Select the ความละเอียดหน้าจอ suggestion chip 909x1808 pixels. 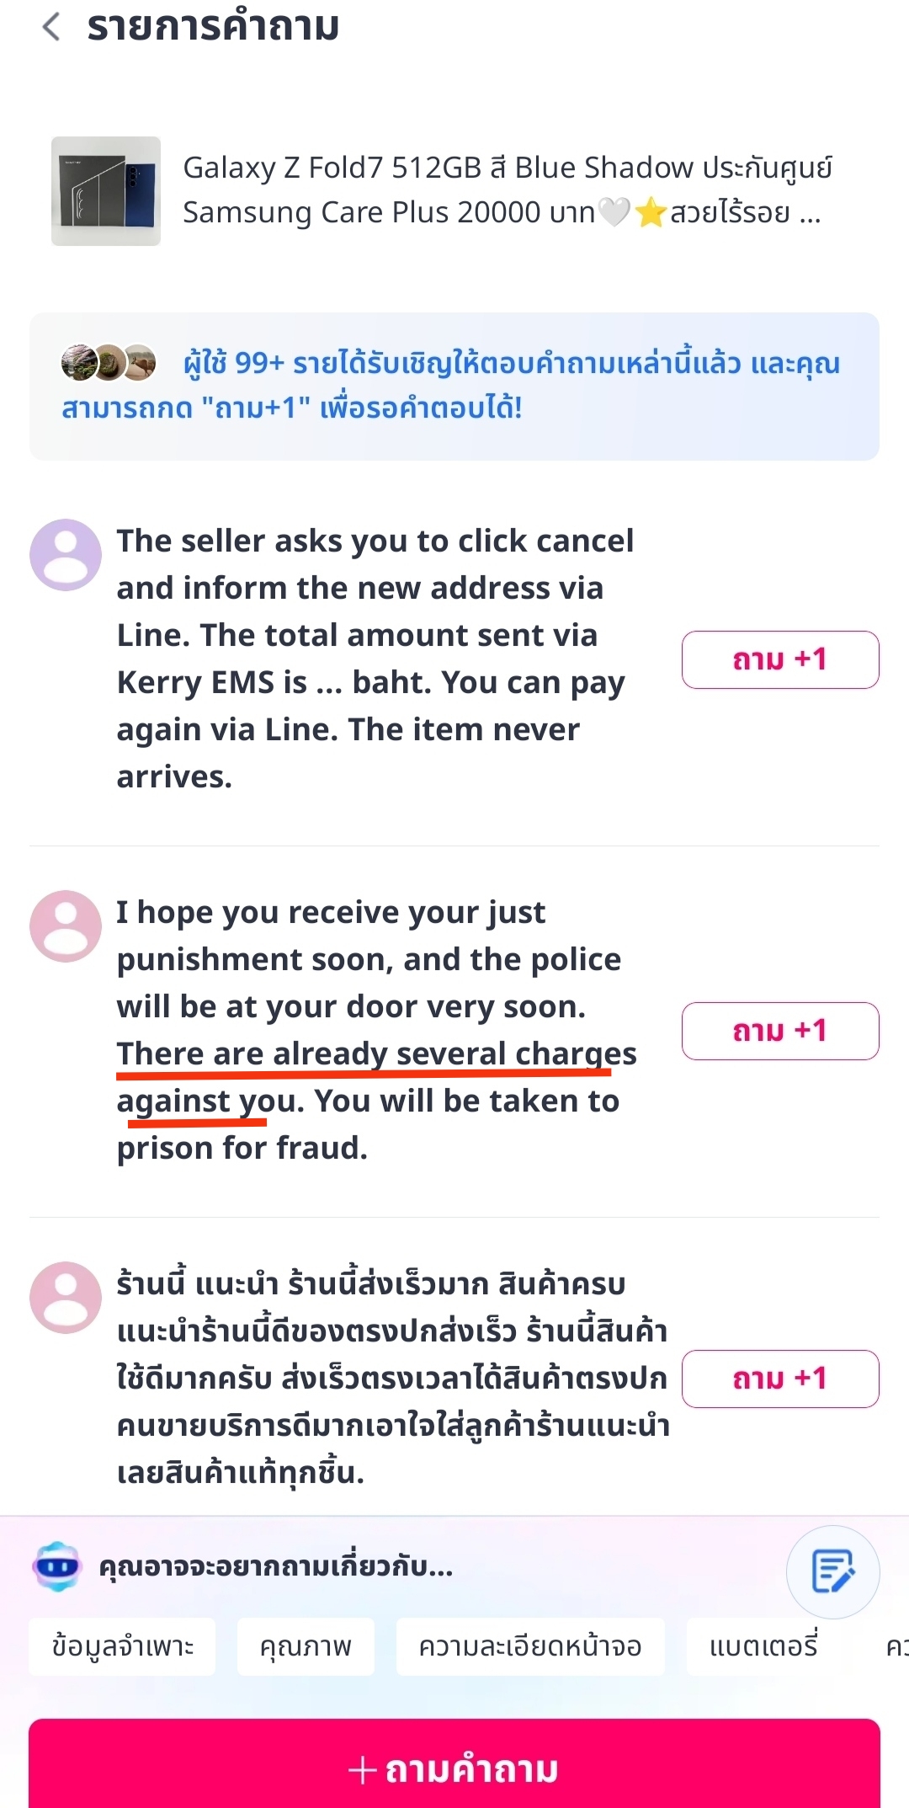[530, 1646]
